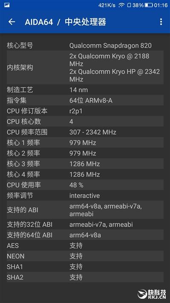170x303 pixels.
Task: Select the CPU 使用率 48 % row
Action: point(85,185)
